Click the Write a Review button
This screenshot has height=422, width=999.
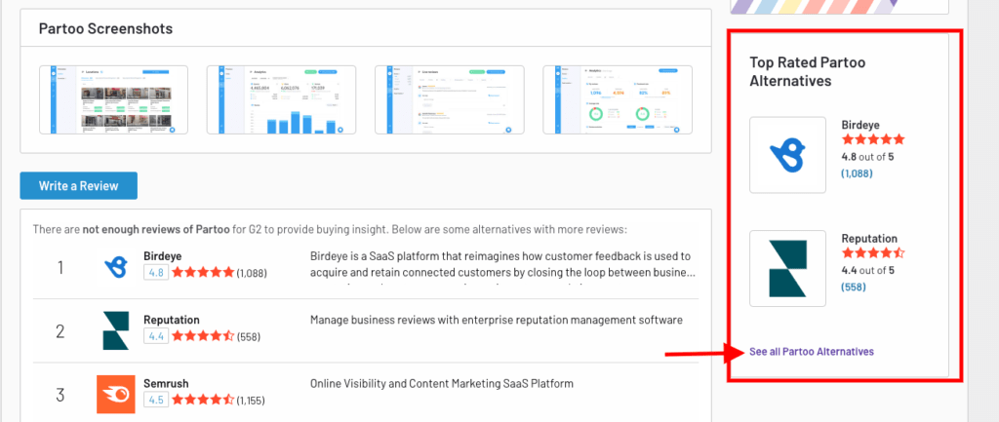pyautogui.click(x=78, y=186)
